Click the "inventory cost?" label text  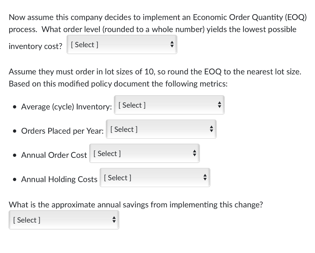coord(35,47)
